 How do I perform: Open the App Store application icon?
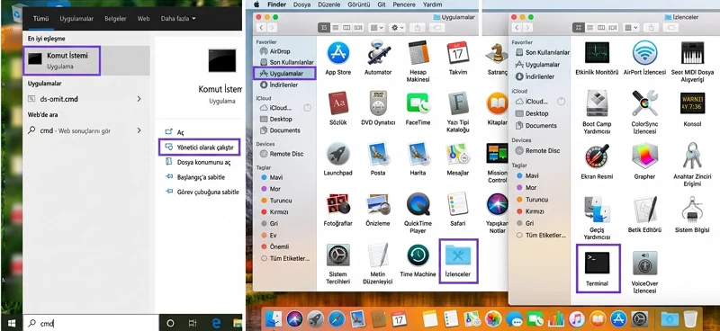tap(338, 53)
